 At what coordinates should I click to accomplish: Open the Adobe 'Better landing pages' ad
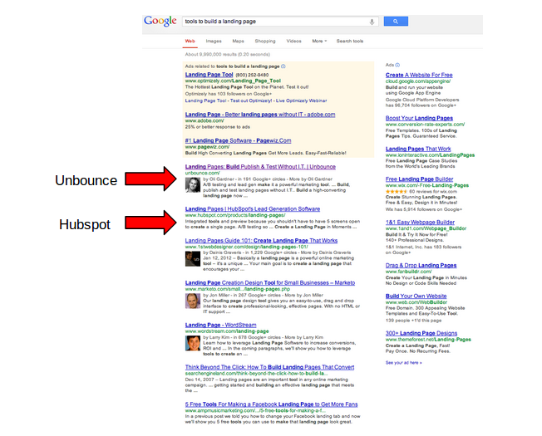pyautogui.click(x=260, y=115)
